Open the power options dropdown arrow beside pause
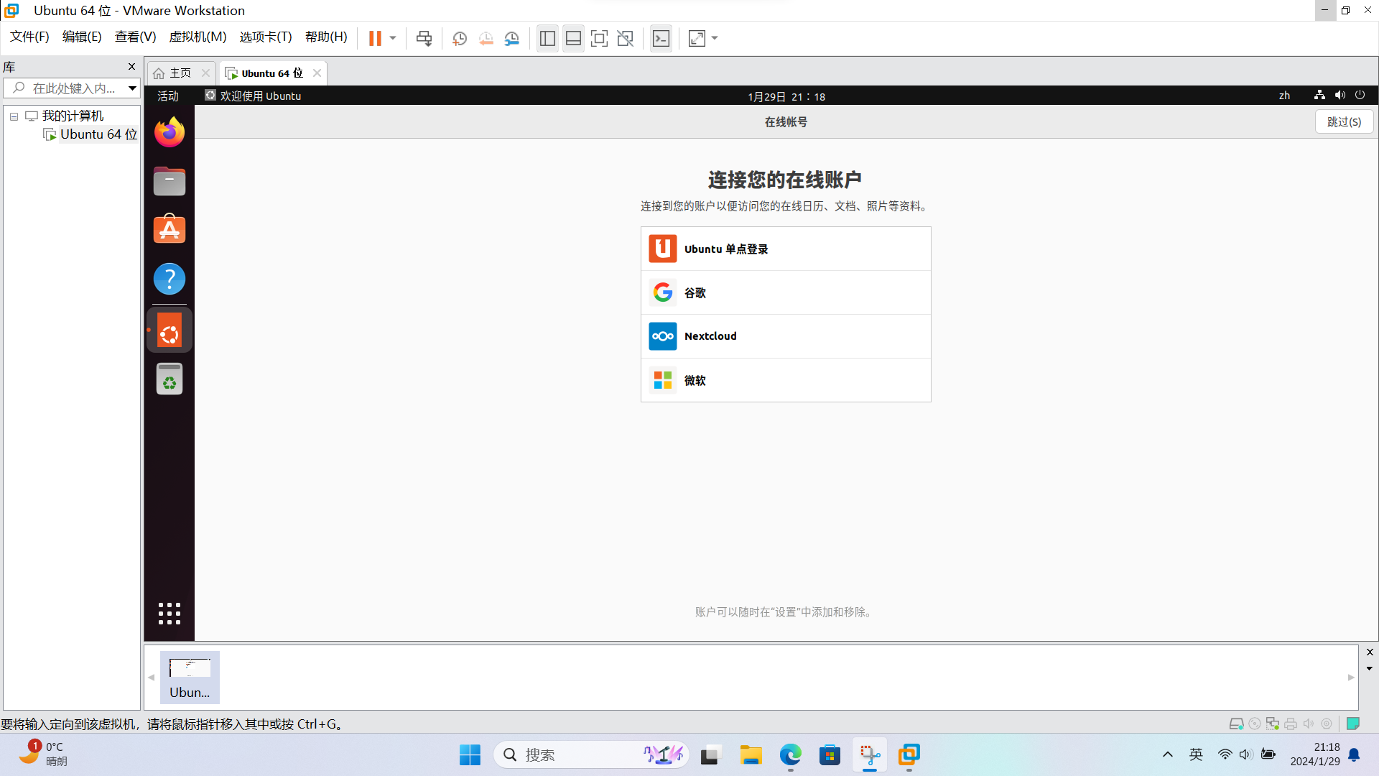Image resolution: width=1379 pixels, height=776 pixels. point(393,38)
